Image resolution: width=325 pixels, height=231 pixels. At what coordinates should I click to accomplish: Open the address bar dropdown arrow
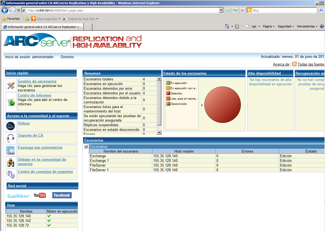221,10
